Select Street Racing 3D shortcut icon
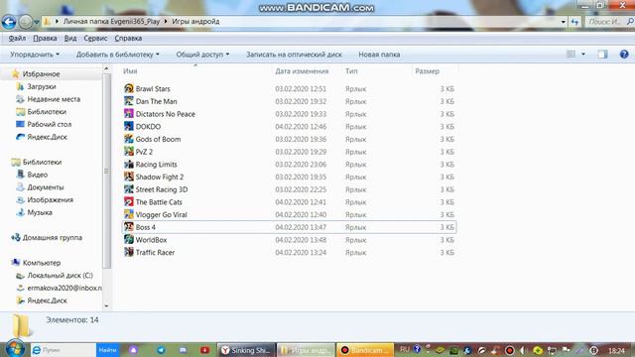This screenshot has width=635, height=357. [129, 189]
